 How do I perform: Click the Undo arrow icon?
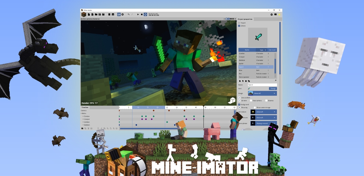point(129,14)
